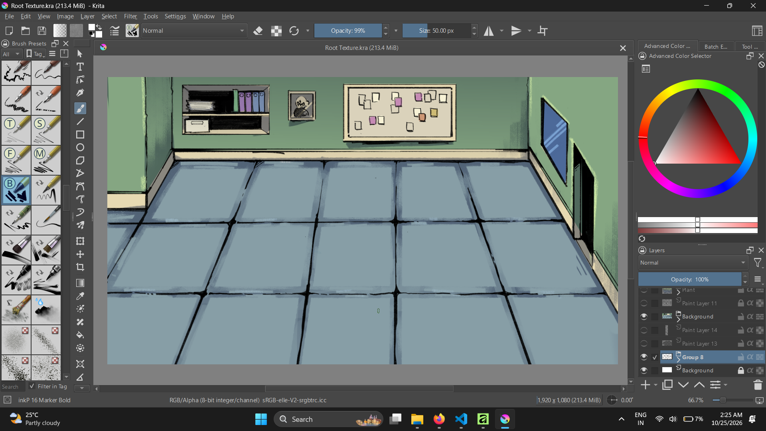Select the Move tool

click(x=80, y=254)
